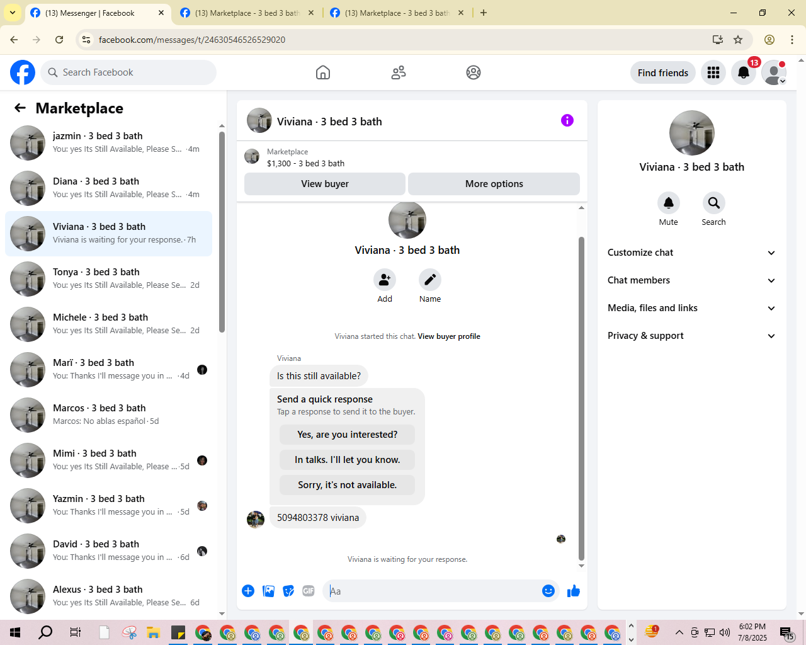Open conversation information purple icon
The width and height of the screenshot is (806, 645).
pyautogui.click(x=567, y=120)
